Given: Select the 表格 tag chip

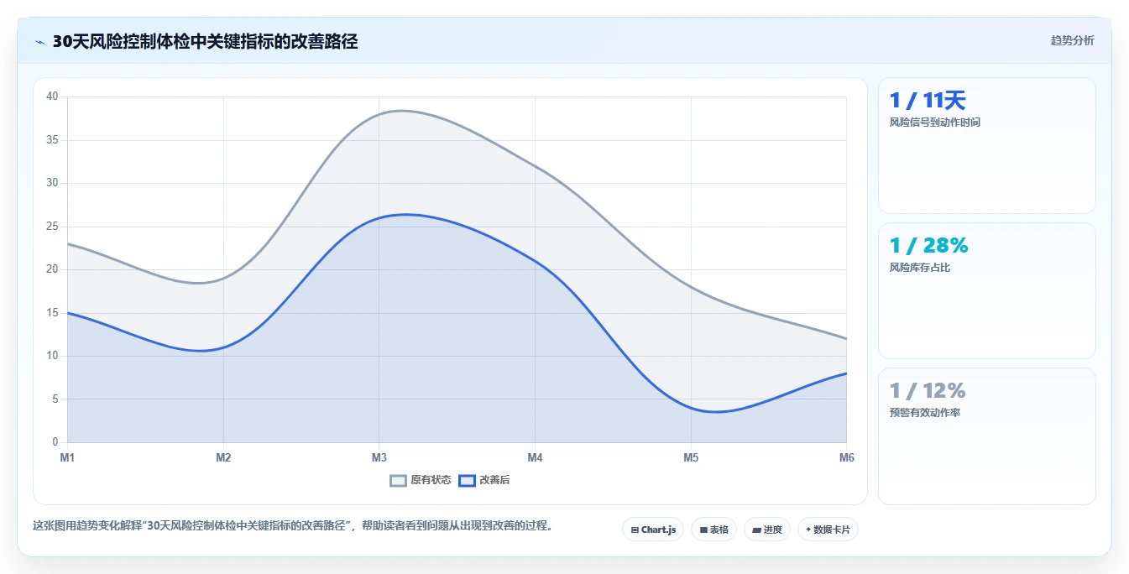Looking at the screenshot, I should (713, 530).
